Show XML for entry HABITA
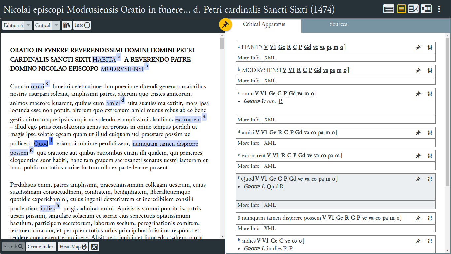 pyautogui.click(x=270, y=58)
